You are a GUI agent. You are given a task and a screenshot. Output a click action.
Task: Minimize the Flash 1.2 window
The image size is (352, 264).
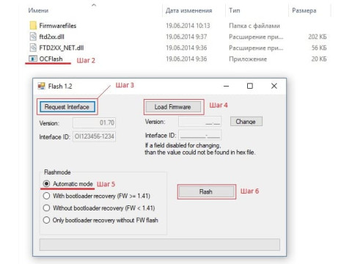point(227,86)
